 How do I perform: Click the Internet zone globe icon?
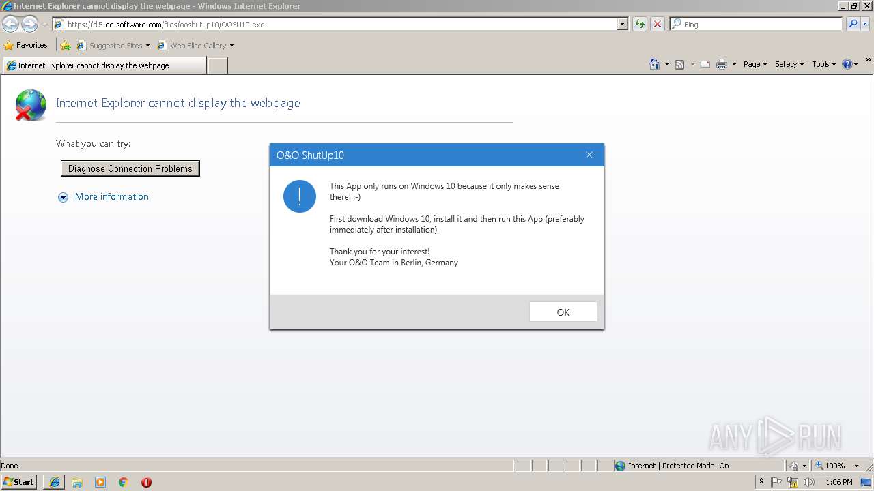point(620,466)
